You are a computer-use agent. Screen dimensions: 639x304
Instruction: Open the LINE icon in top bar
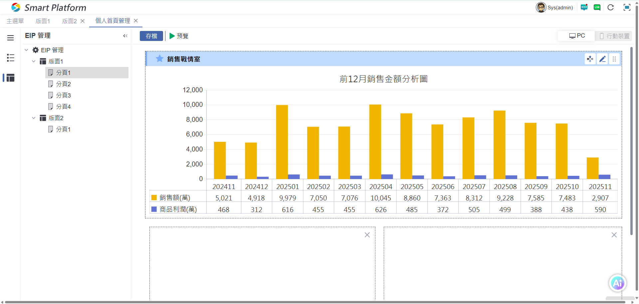(x=597, y=7)
